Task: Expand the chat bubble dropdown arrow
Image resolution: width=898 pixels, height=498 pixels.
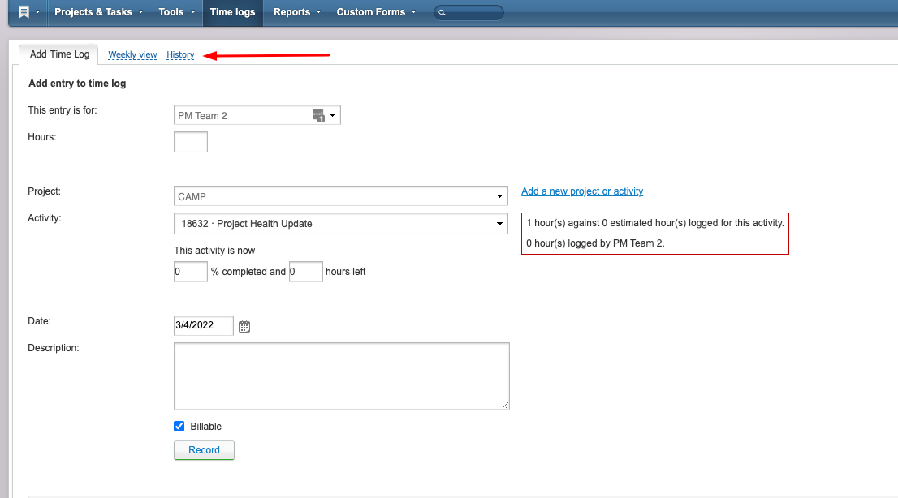Action: (x=38, y=12)
